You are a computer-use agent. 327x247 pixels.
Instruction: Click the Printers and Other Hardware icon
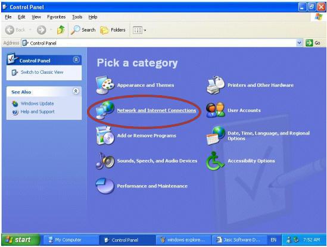tap(216, 85)
